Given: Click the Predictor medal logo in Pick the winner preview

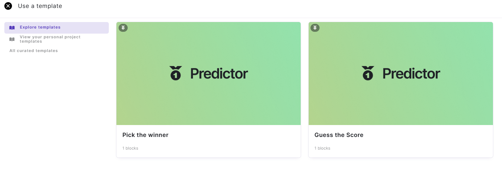Looking at the screenshot, I should click(x=176, y=73).
